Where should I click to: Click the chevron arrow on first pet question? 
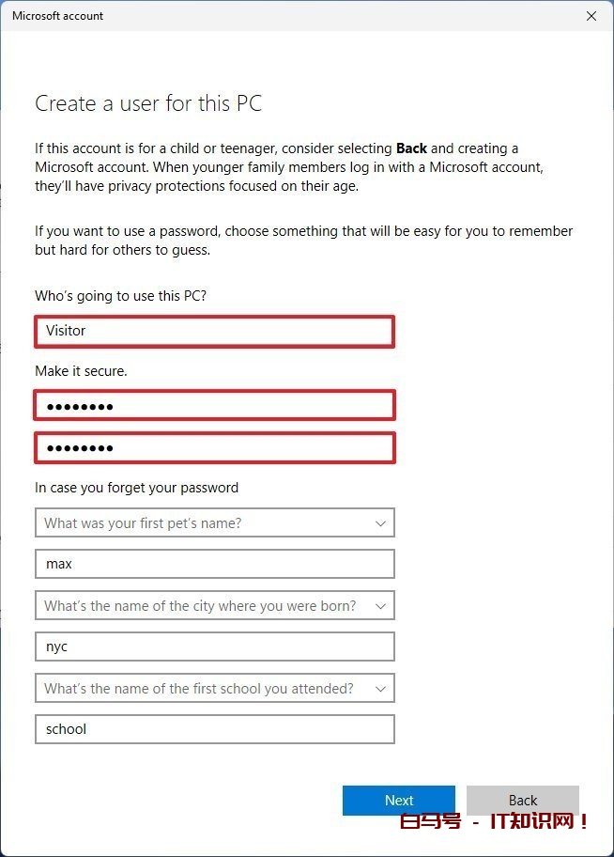click(380, 523)
